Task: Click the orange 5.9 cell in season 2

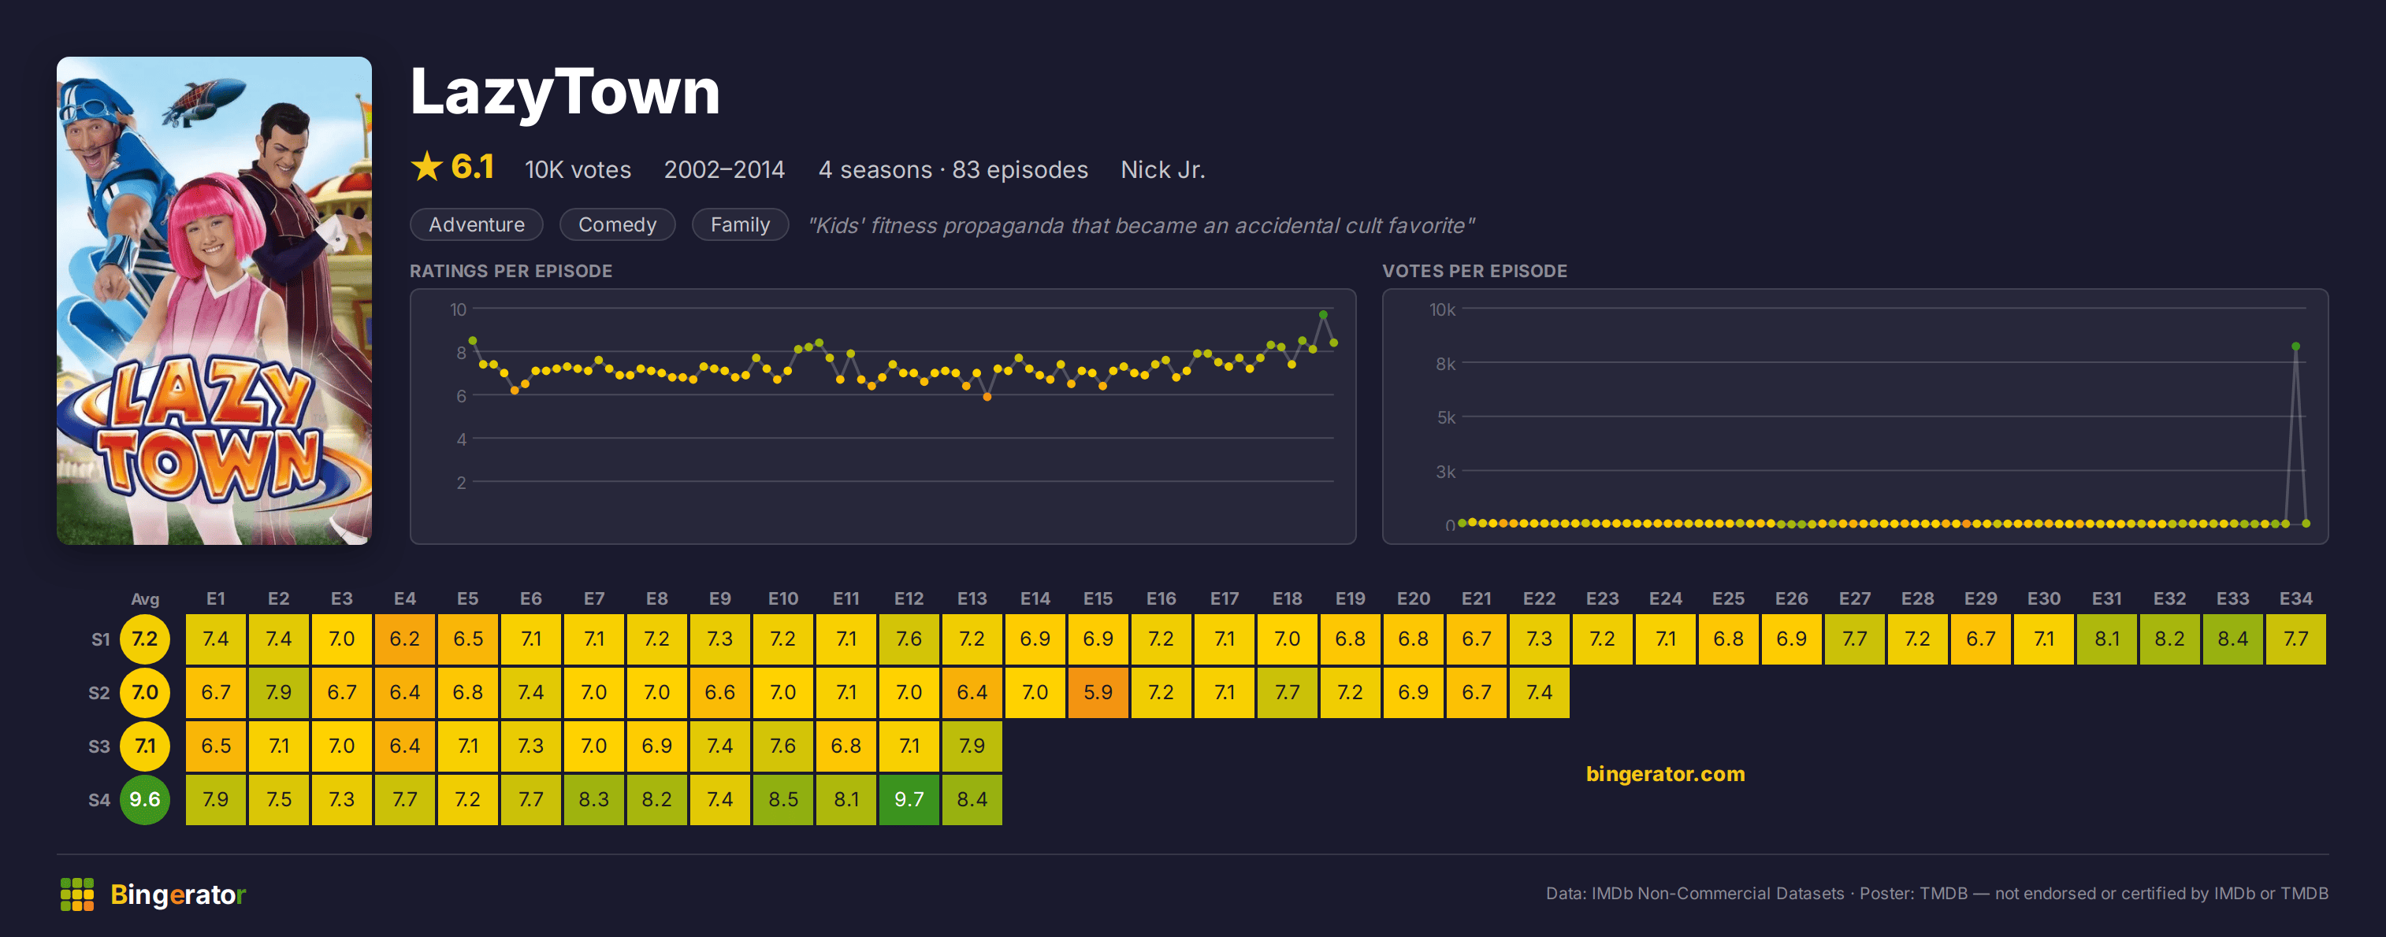Action: 1098,693
